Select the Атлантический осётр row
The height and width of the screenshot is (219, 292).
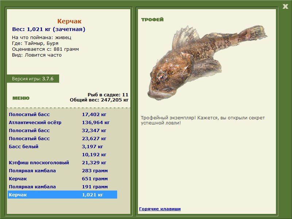[x=62, y=122]
